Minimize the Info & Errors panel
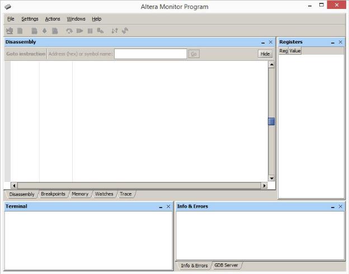 tap(333, 206)
